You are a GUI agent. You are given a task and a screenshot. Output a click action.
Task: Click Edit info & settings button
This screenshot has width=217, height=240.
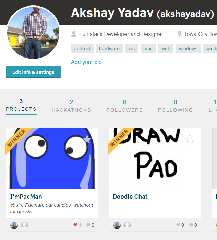[33, 72]
